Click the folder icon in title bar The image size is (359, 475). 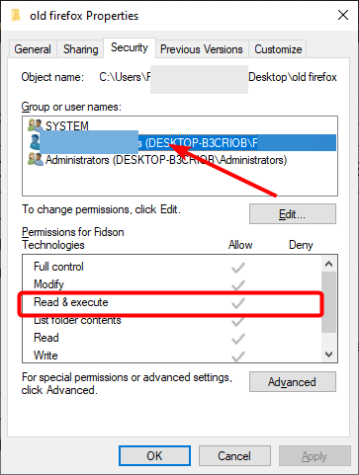point(16,15)
